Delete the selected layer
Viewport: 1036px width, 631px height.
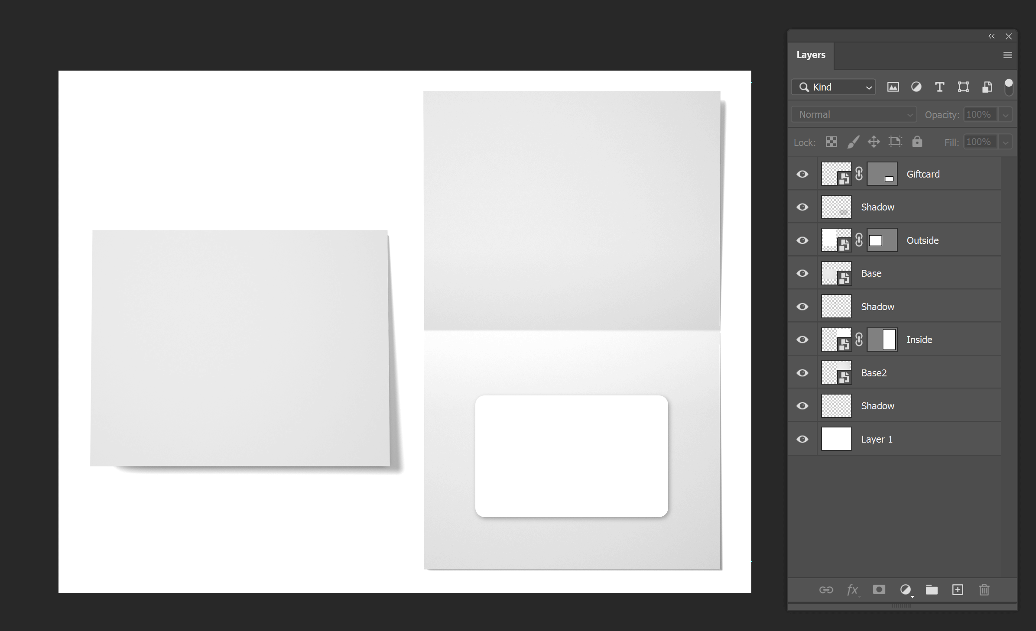(984, 590)
